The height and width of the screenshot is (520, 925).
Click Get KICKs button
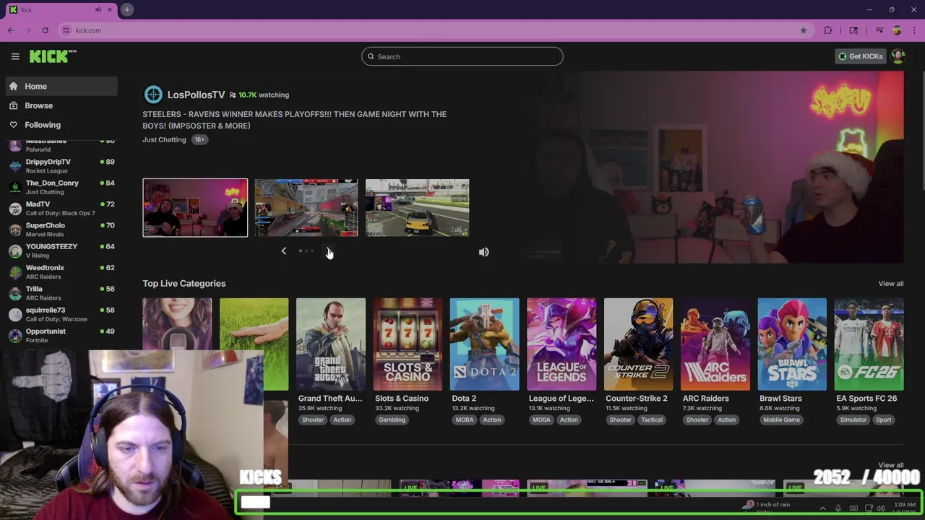coord(860,56)
